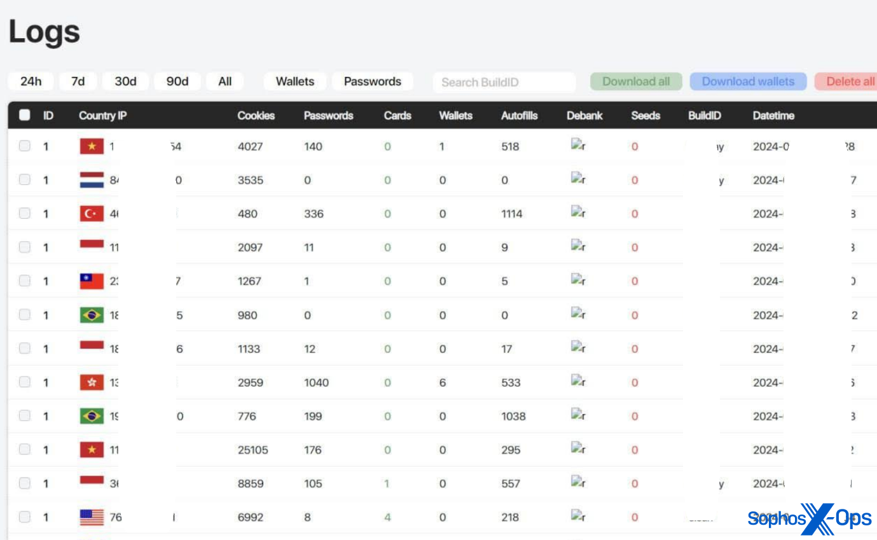This screenshot has height=540, width=877.
Task: Click the United States flag icon
Action: (x=92, y=517)
